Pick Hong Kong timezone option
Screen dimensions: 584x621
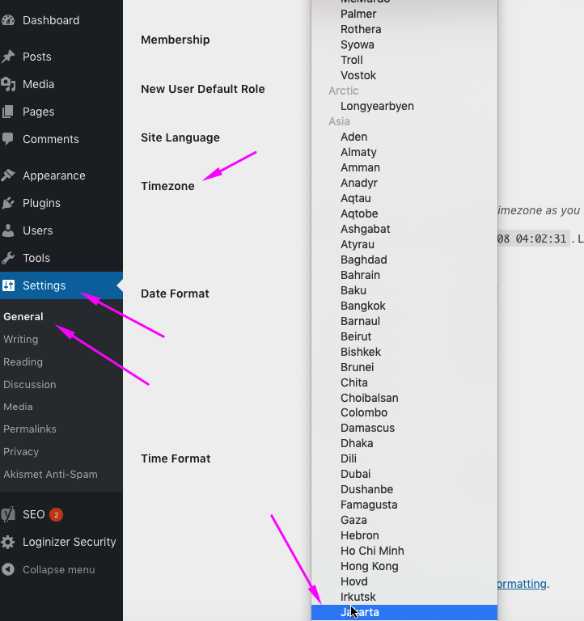point(369,566)
